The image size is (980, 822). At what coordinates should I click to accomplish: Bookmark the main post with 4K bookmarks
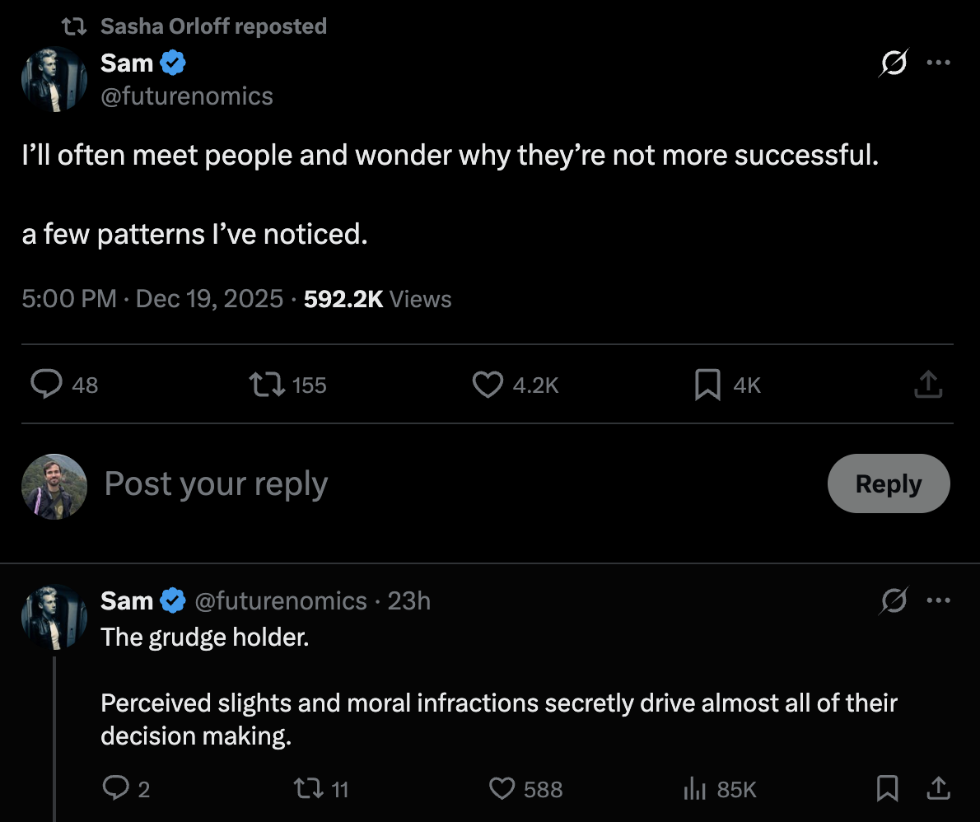click(707, 384)
